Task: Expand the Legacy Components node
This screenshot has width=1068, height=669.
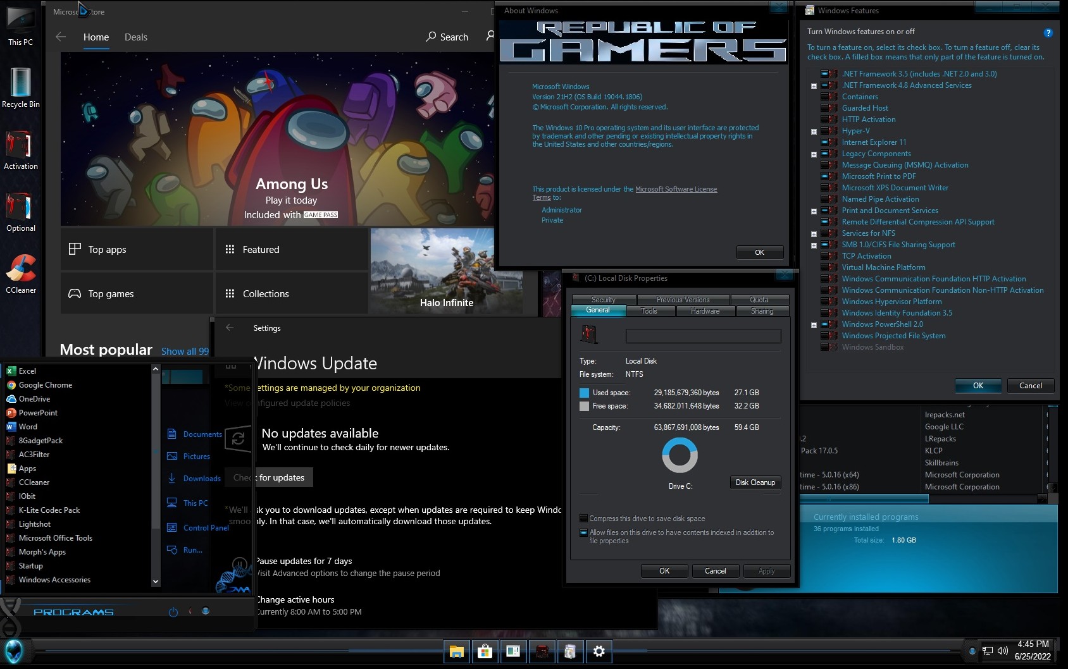Action: (x=814, y=154)
